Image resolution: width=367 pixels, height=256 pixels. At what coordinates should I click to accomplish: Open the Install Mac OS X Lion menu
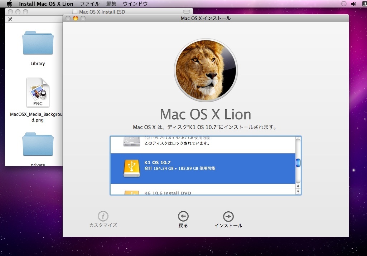tap(46, 4)
